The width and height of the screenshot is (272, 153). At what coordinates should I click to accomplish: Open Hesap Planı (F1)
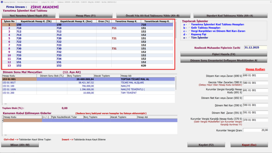point(86,16)
